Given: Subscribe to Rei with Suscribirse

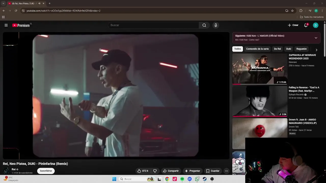Looking at the screenshot, I should pos(46,171).
